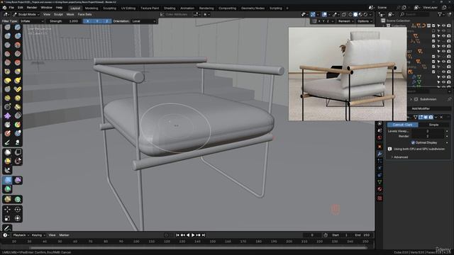
Task: Click the Render levels value field
Action: pos(428,136)
